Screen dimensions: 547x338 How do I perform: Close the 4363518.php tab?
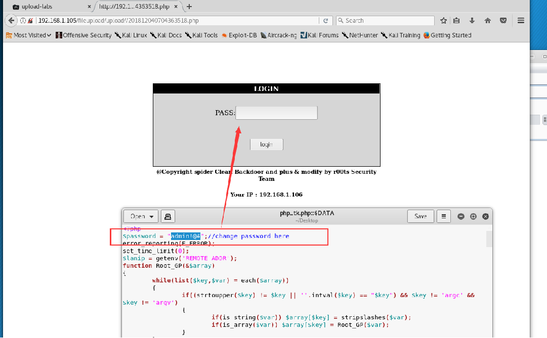pos(176,6)
